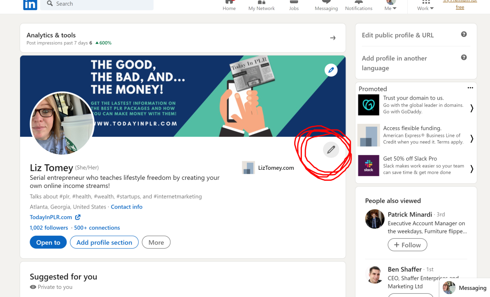The width and height of the screenshot is (490, 297).
Task: Expand the Me dropdown menu
Action: pyautogui.click(x=390, y=6)
